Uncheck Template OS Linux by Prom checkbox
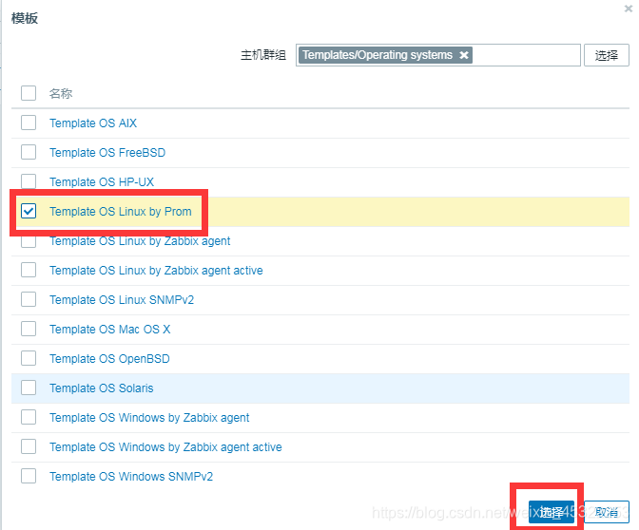This screenshot has width=639, height=530. coord(29,211)
